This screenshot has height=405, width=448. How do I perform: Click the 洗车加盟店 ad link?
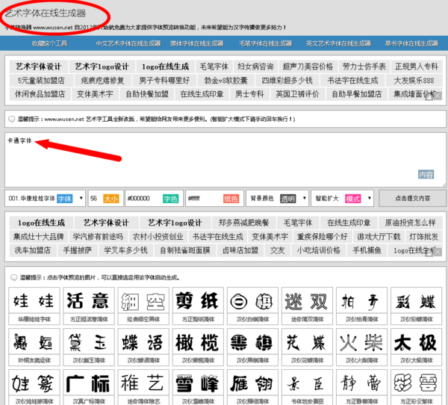point(33,250)
